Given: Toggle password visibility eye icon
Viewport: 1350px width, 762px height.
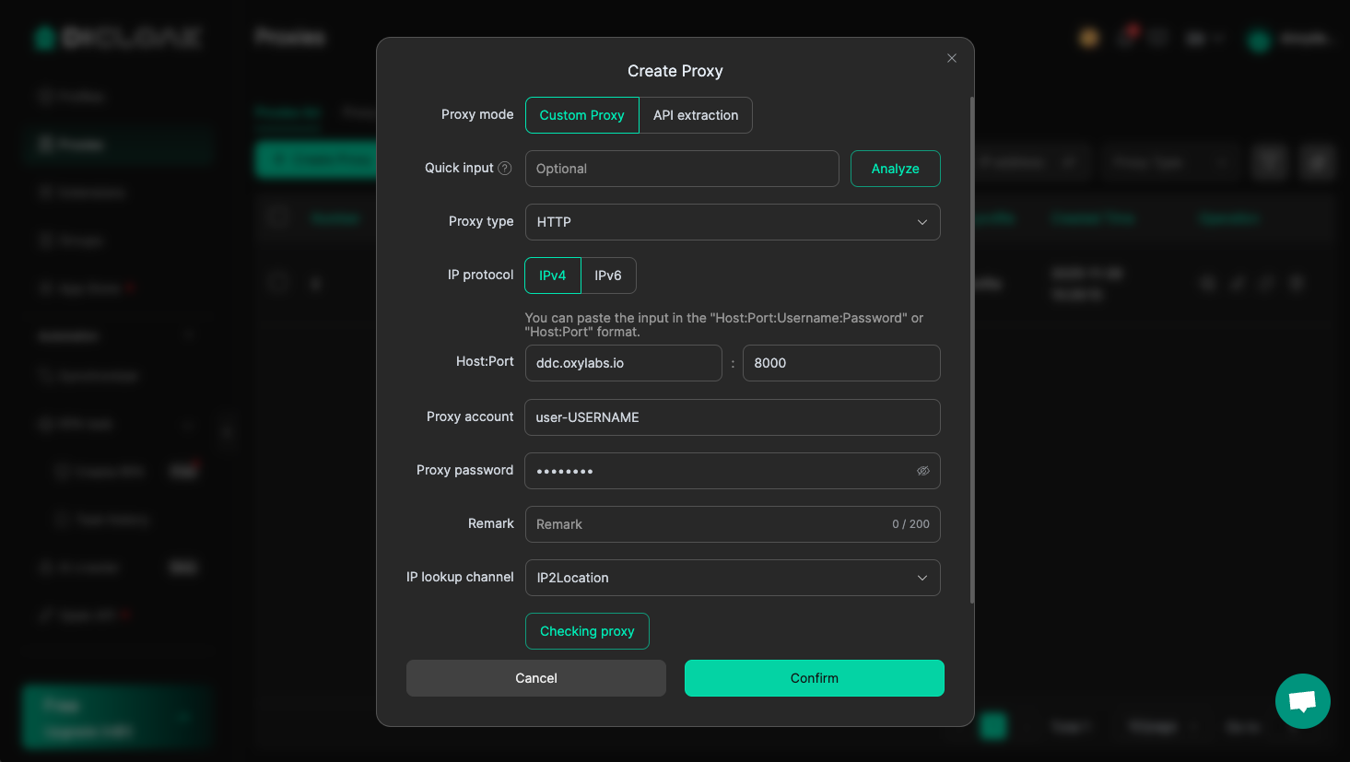Looking at the screenshot, I should click(922, 471).
